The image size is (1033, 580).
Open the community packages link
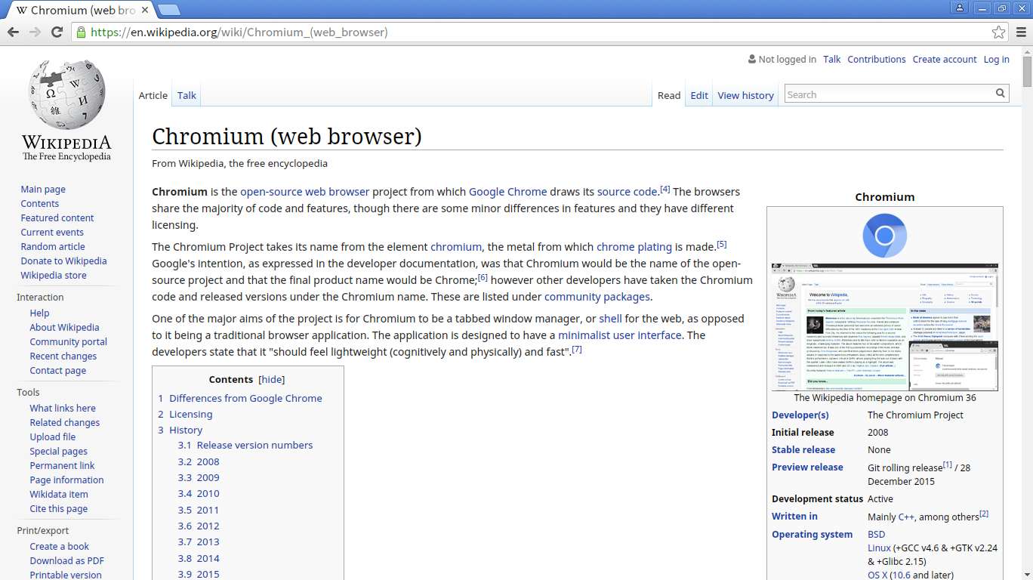point(597,297)
